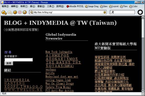Click the Forward navigation arrow icon
Viewport: 145px width, 96px height.
(x=9, y=12)
